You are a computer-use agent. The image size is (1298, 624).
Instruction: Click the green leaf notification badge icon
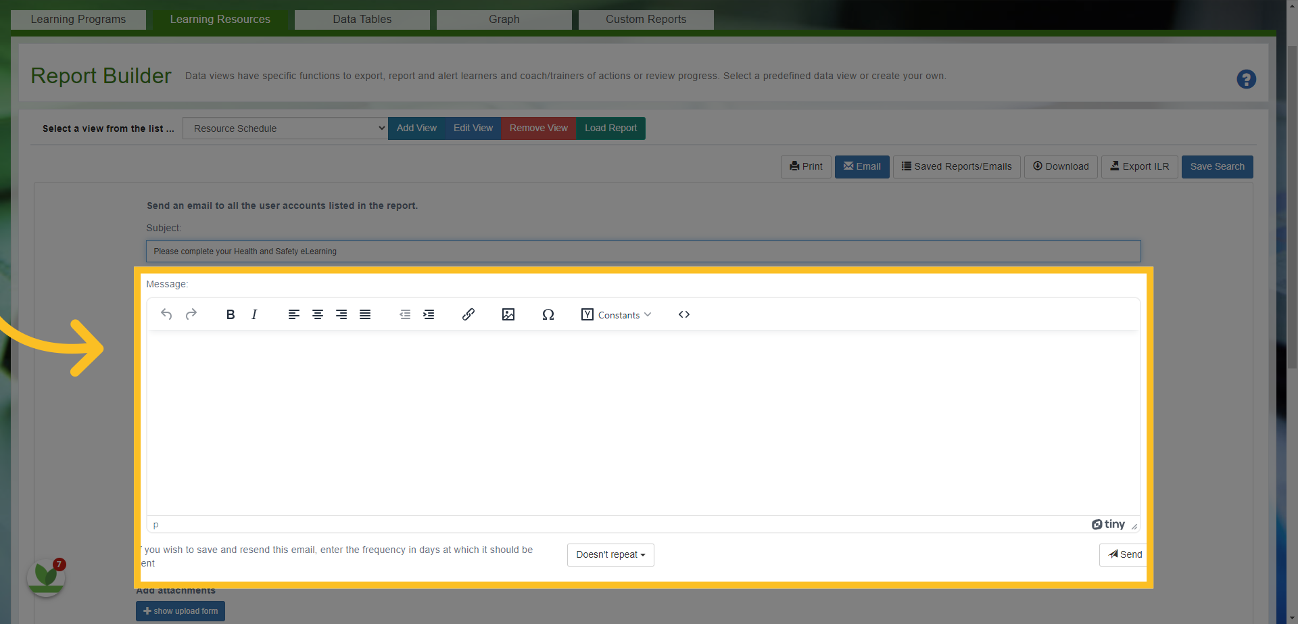[46, 577]
